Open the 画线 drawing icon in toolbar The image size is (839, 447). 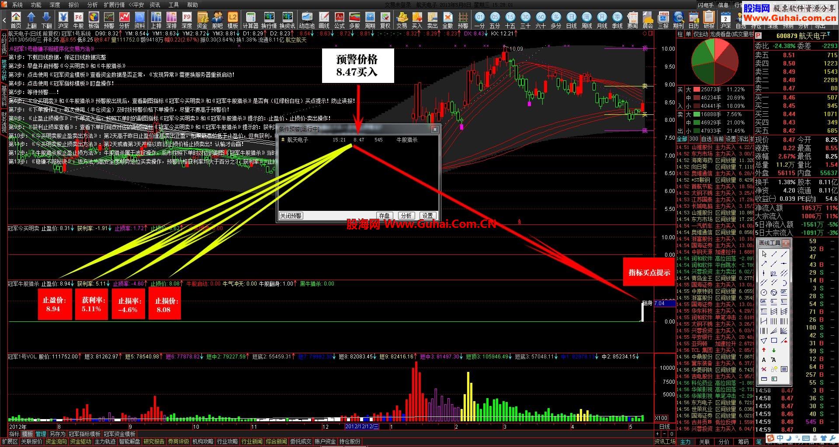click(324, 20)
